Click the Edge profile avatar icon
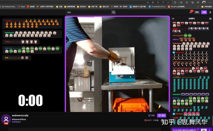The height and width of the screenshot is (131, 213). [204, 2]
